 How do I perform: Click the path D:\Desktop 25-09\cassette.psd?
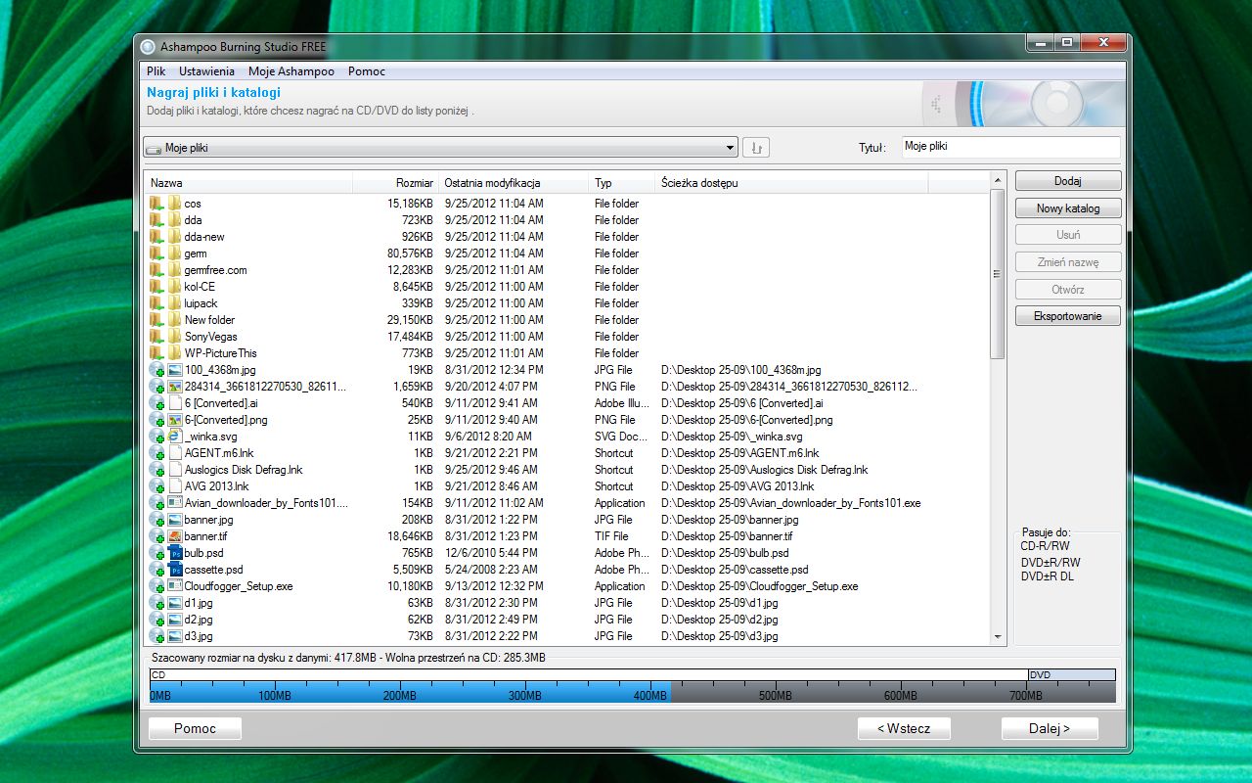tap(735, 570)
